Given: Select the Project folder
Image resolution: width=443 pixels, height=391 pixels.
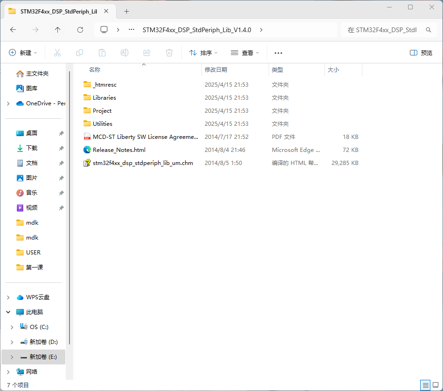Looking at the screenshot, I should point(102,110).
